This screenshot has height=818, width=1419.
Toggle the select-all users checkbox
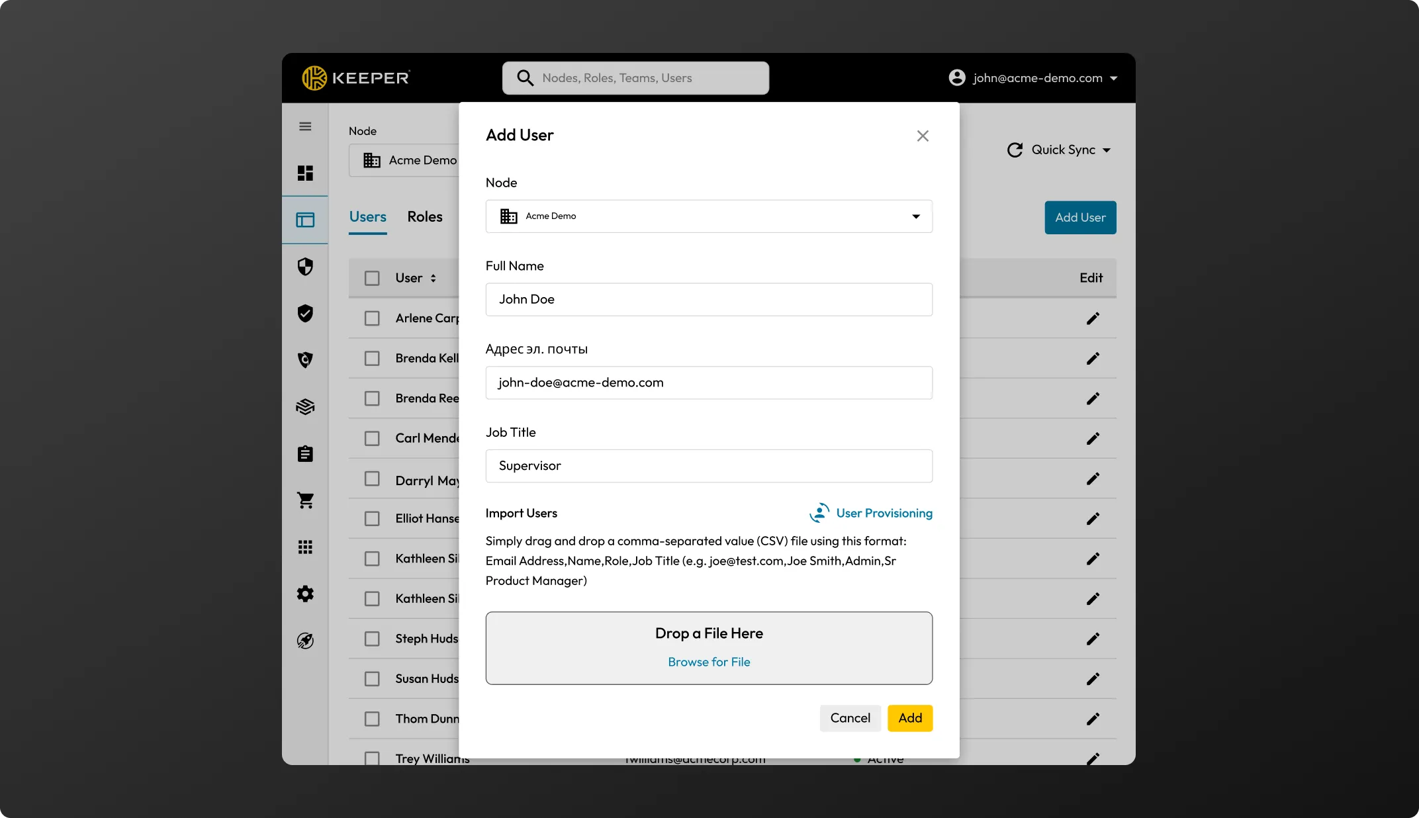(371, 278)
